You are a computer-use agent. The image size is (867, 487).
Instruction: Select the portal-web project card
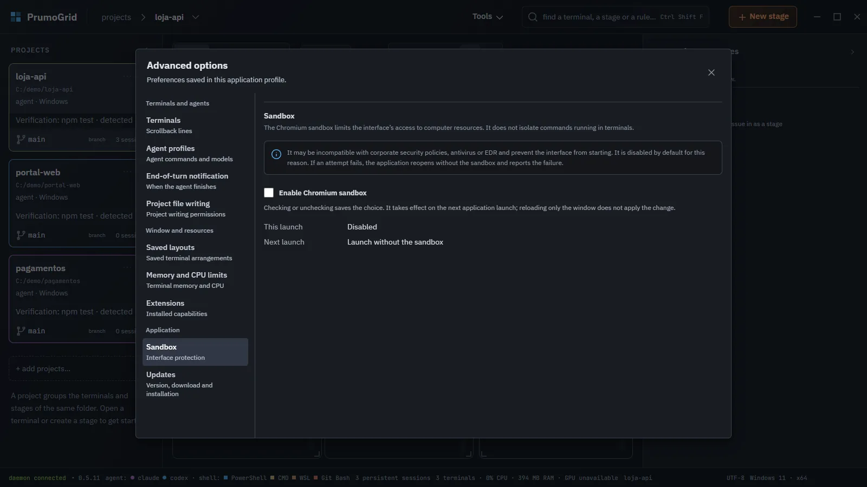pyautogui.click(x=73, y=203)
